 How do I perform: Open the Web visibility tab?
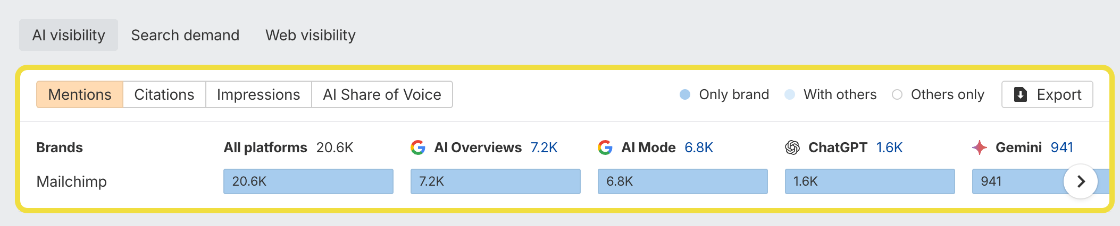(x=311, y=35)
